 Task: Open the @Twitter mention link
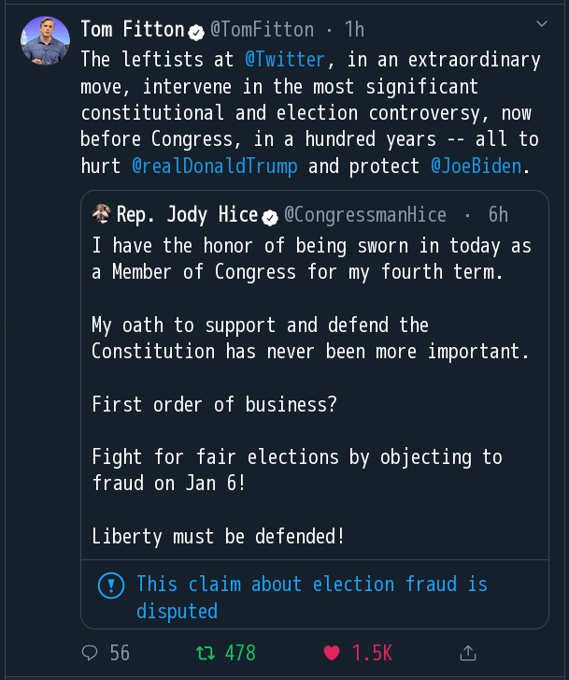[x=285, y=59]
